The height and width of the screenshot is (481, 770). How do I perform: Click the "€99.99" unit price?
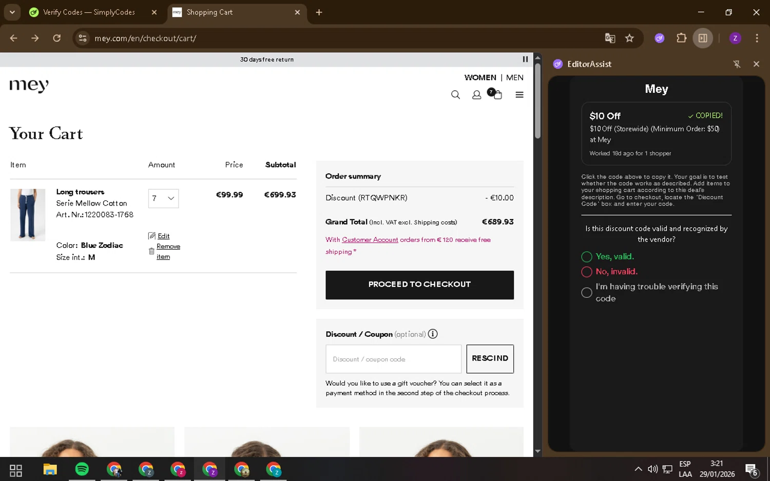point(229,195)
